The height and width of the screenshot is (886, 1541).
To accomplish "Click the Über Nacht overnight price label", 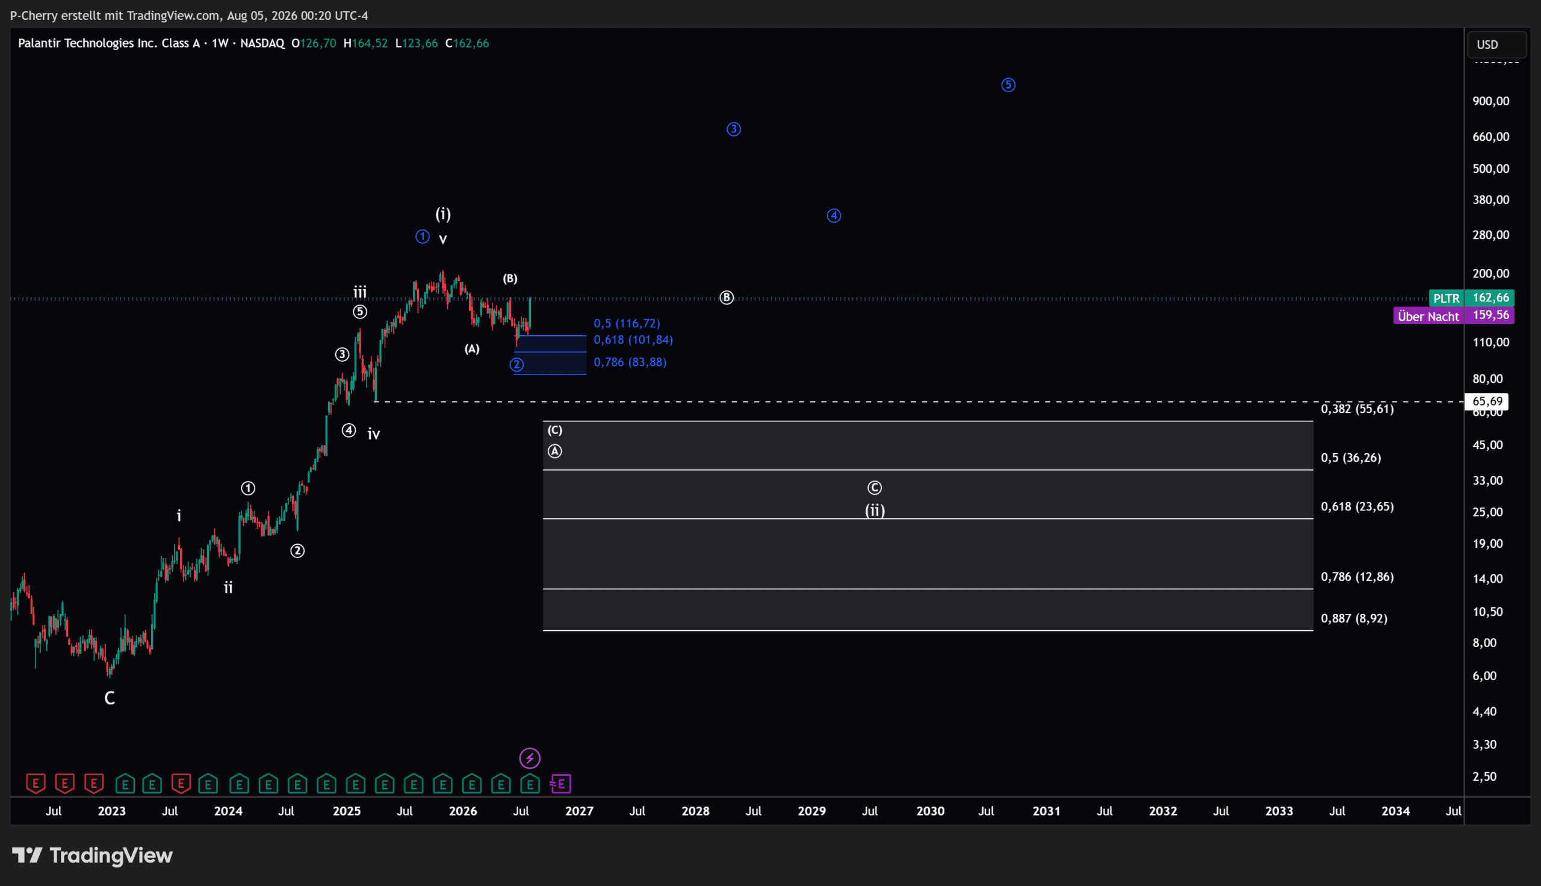I will click(1428, 316).
